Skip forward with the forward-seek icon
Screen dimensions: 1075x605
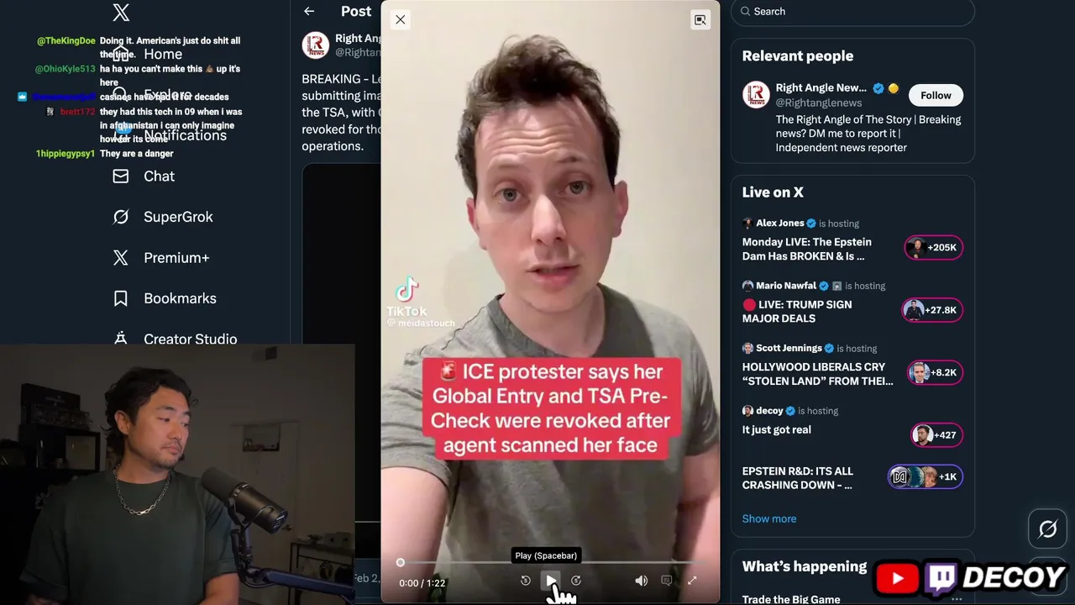pos(576,581)
